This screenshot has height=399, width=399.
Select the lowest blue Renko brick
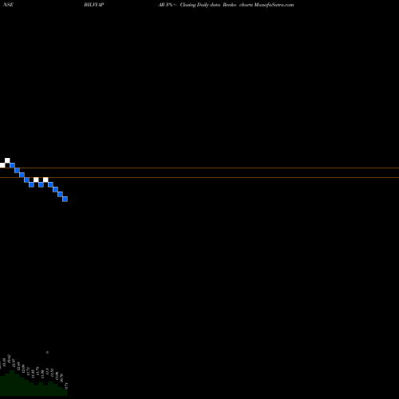(x=65, y=199)
